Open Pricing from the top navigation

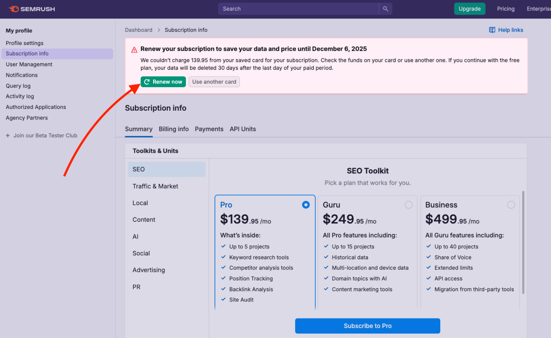click(x=505, y=8)
